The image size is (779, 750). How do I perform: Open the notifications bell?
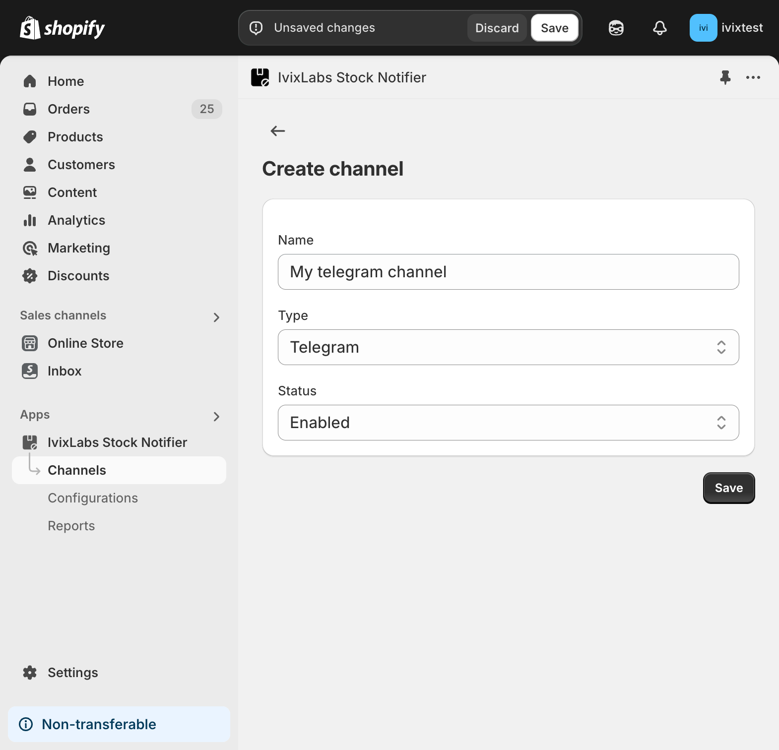659,28
